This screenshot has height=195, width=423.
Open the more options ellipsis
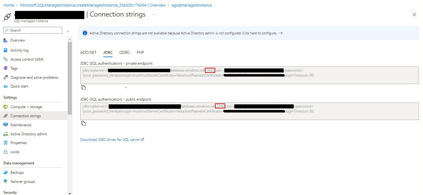pos(154,14)
